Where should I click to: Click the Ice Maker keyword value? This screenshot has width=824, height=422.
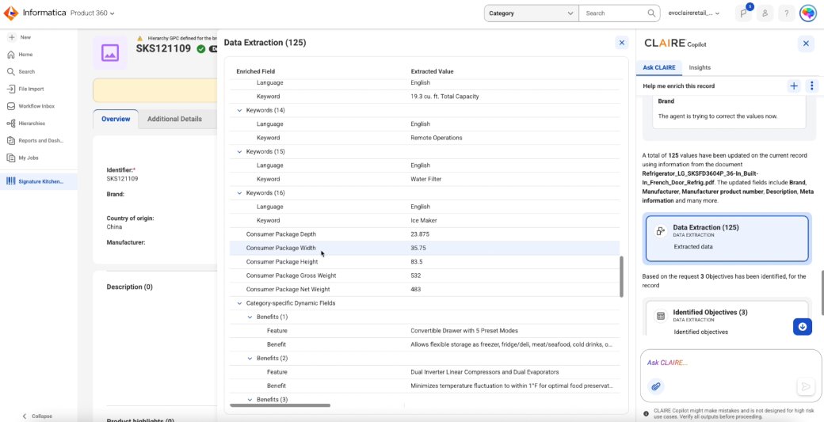click(424, 220)
